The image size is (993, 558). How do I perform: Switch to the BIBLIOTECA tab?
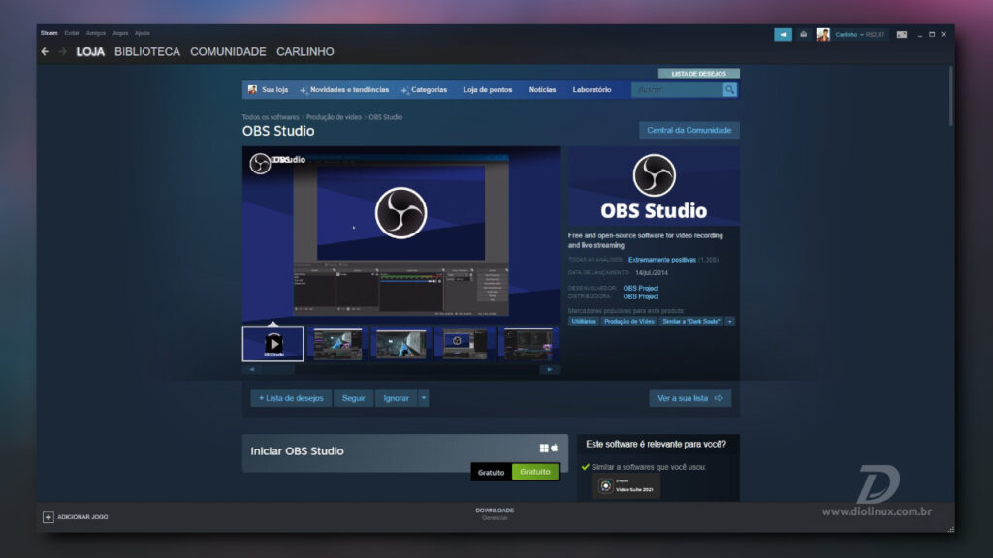pos(147,52)
